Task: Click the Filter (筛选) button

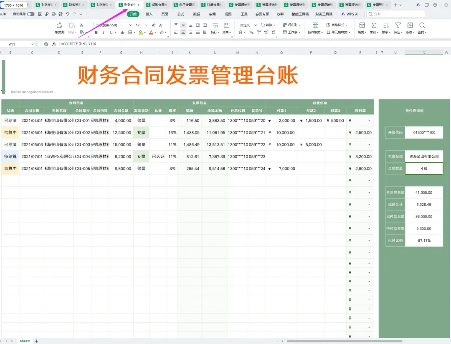Action: click(x=398, y=28)
